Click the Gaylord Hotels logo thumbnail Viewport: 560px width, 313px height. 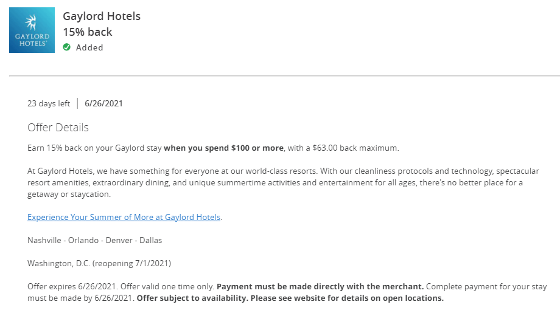point(32,30)
